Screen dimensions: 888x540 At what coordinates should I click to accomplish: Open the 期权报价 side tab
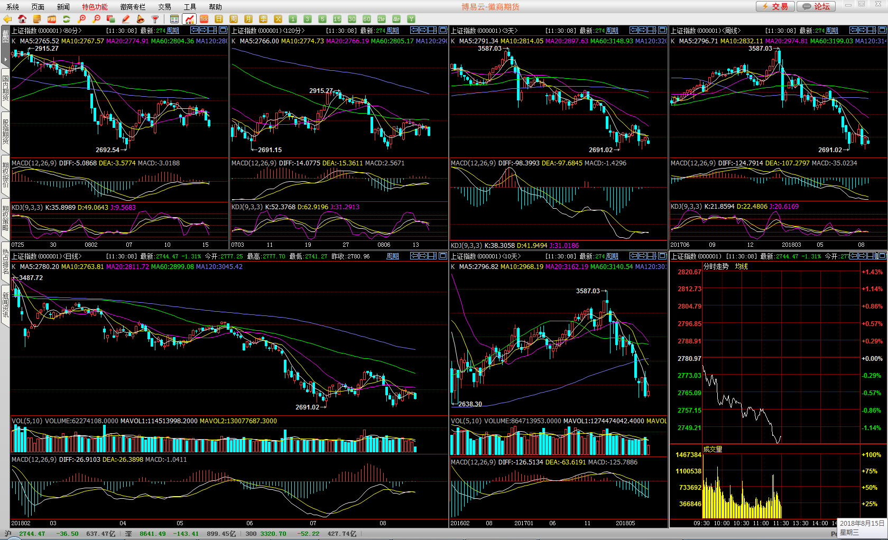pos(5,175)
